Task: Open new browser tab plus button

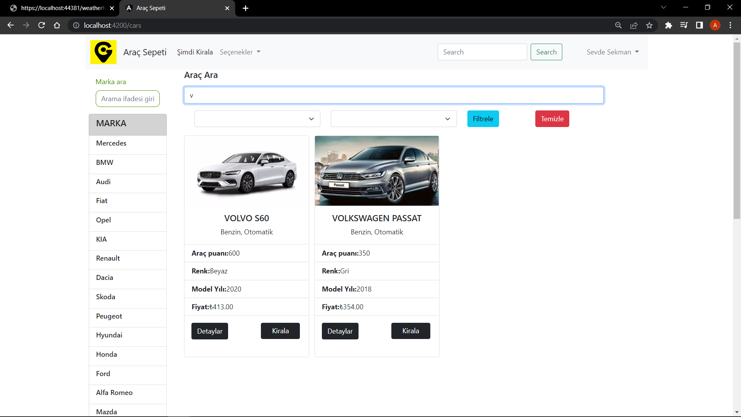Action: 245,8
